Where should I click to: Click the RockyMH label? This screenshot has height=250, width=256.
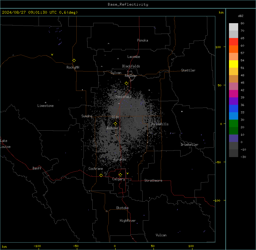(73, 67)
